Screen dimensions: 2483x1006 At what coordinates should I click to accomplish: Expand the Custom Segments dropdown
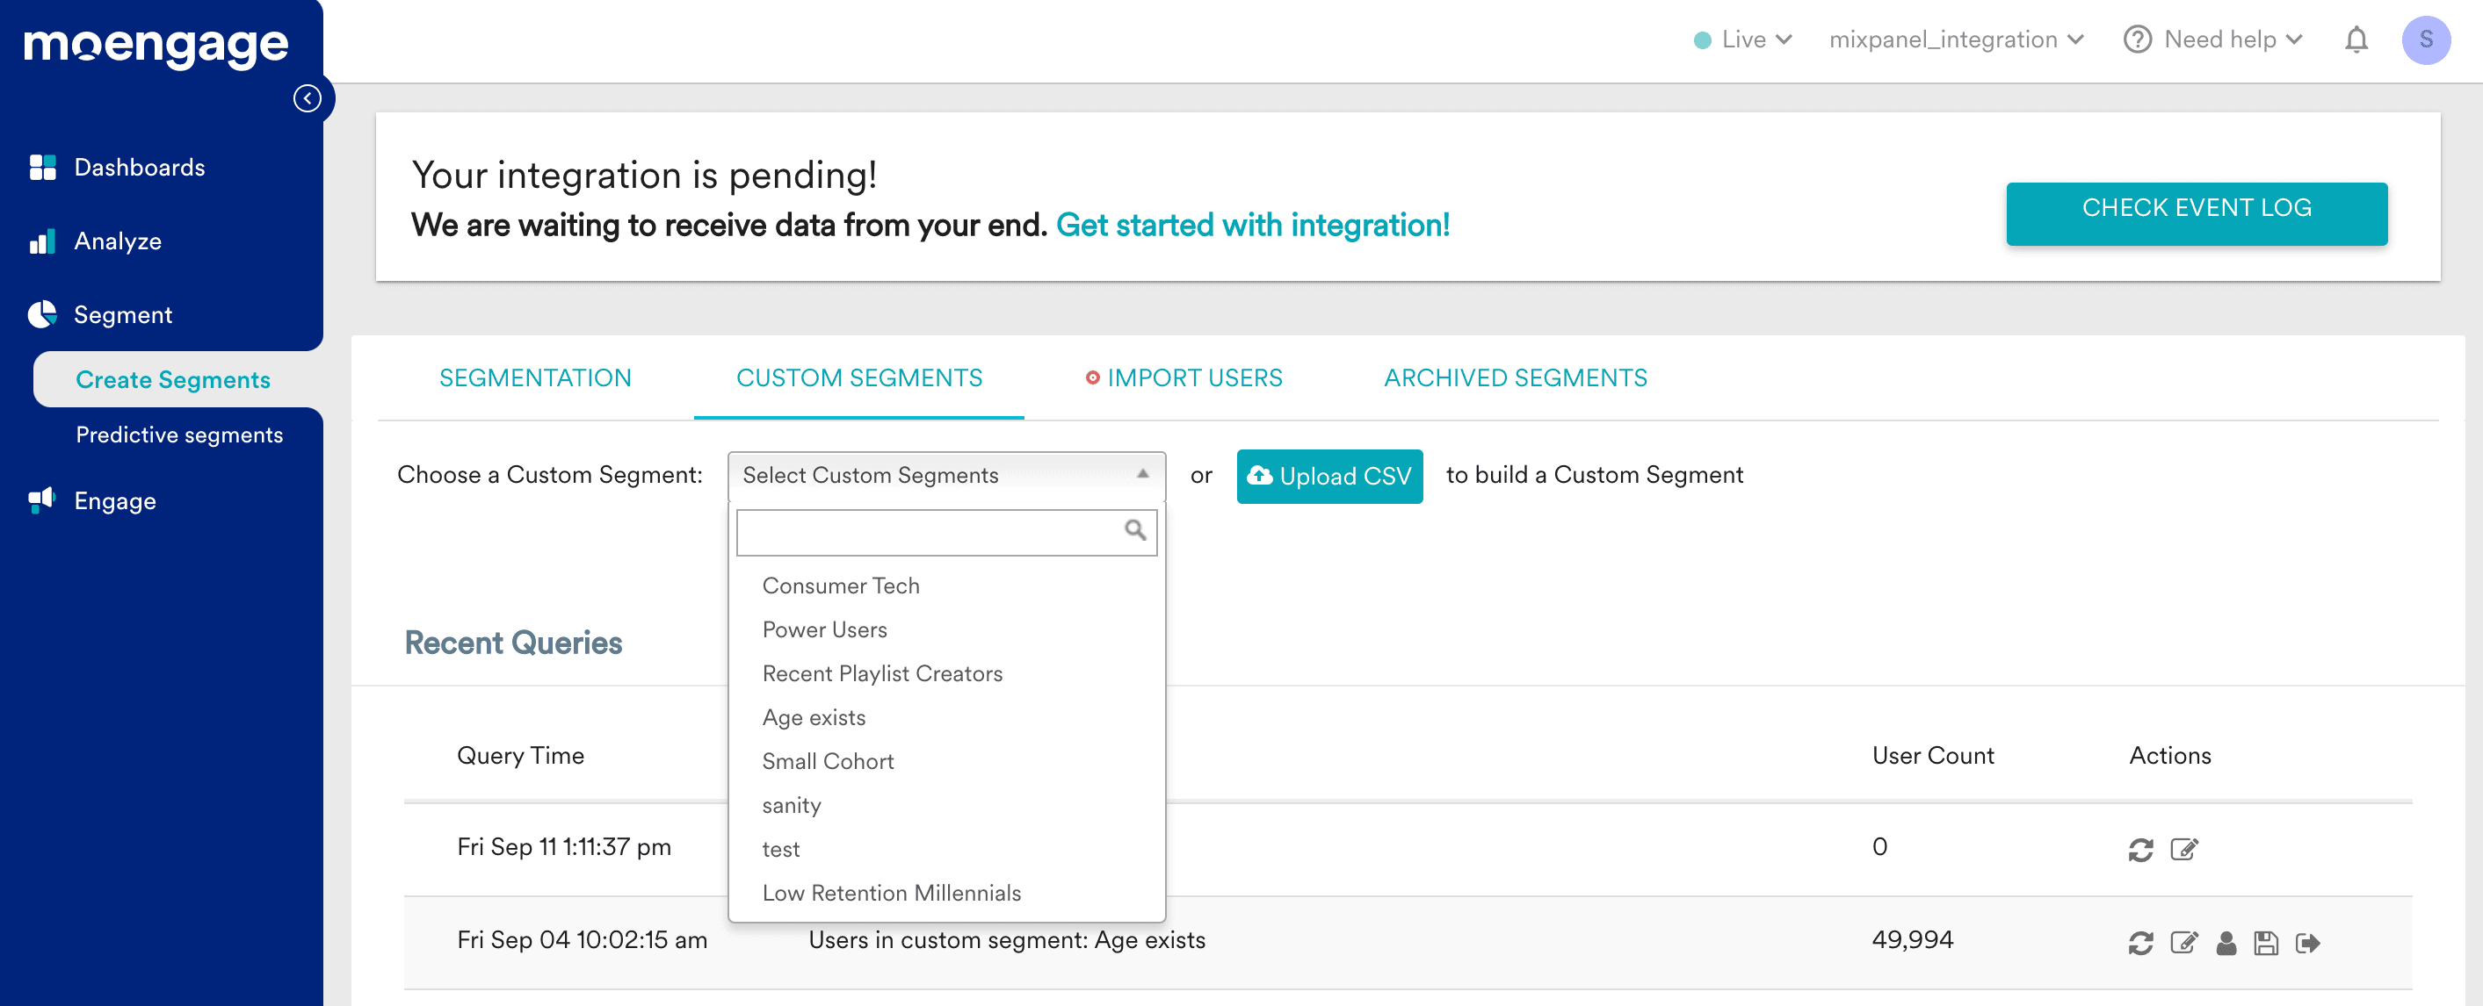pyautogui.click(x=944, y=475)
